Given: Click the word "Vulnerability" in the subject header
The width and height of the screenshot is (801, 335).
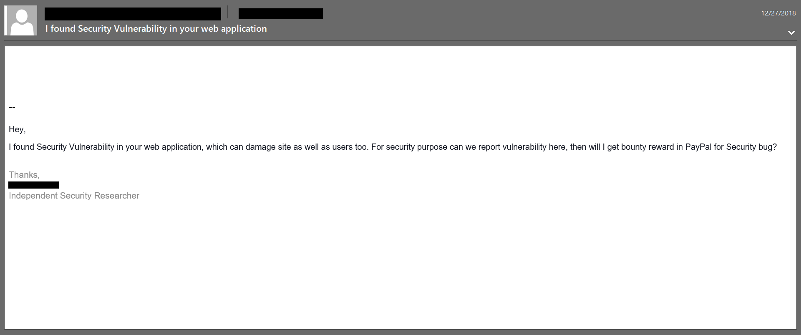Looking at the screenshot, I should click(x=140, y=29).
